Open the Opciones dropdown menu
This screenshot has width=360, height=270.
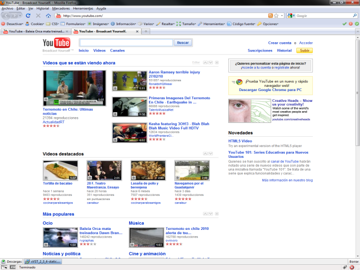[268, 24]
